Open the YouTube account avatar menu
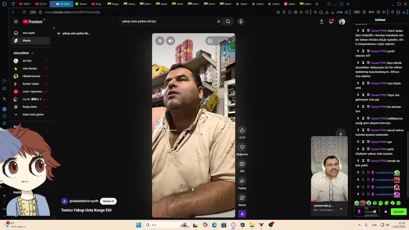 click(x=342, y=22)
